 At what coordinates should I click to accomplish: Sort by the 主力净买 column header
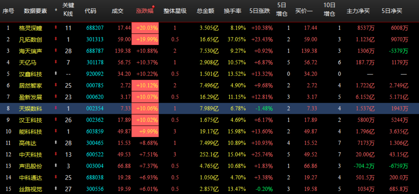click(358, 11)
